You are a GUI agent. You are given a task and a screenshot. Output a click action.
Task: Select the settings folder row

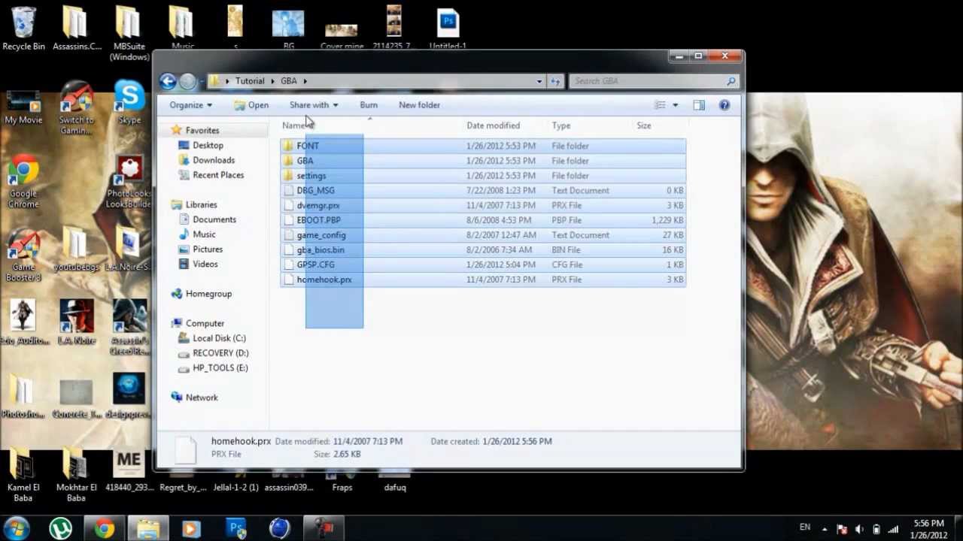pos(483,176)
